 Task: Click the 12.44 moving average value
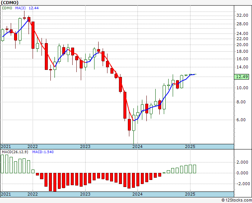(x=34, y=8)
